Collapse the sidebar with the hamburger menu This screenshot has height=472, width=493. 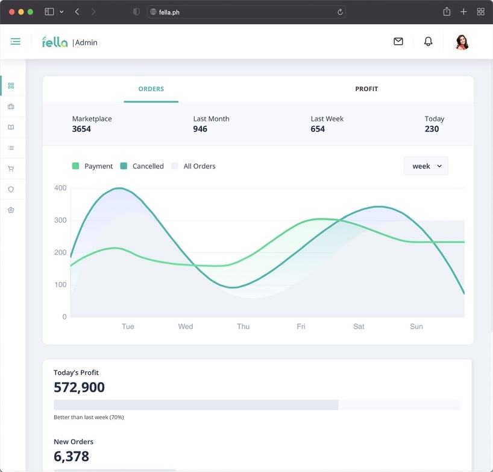point(15,41)
